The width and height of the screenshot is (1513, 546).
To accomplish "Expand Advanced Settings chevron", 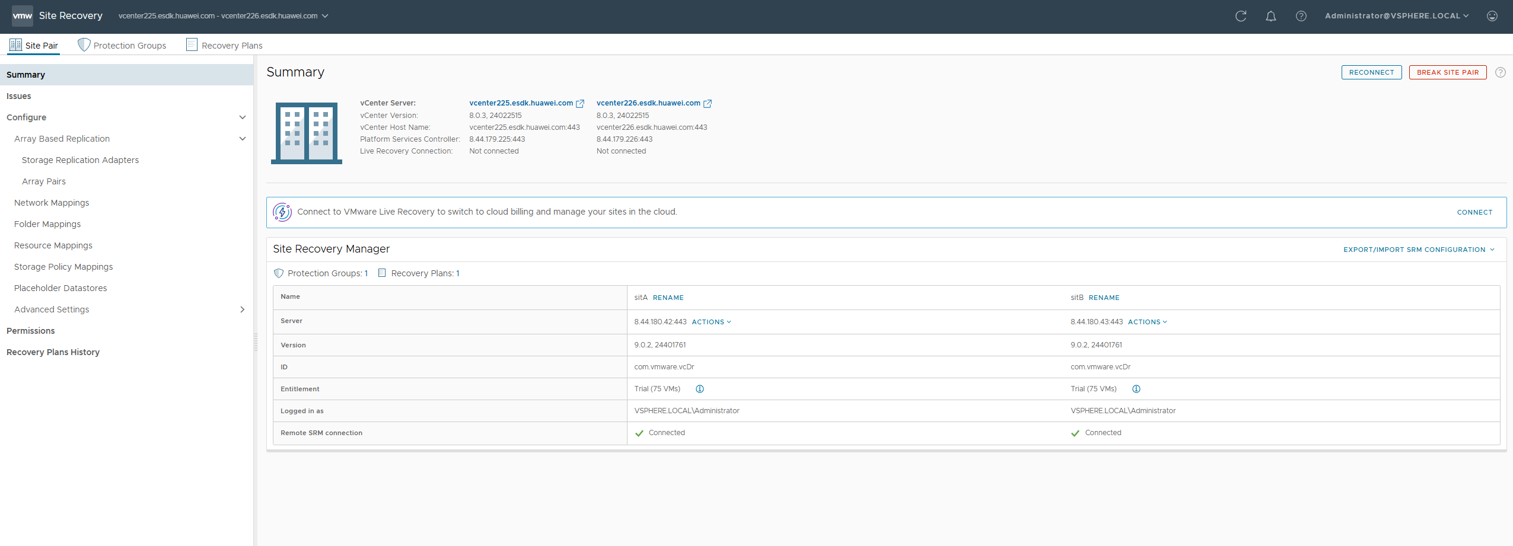I will [x=242, y=309].
